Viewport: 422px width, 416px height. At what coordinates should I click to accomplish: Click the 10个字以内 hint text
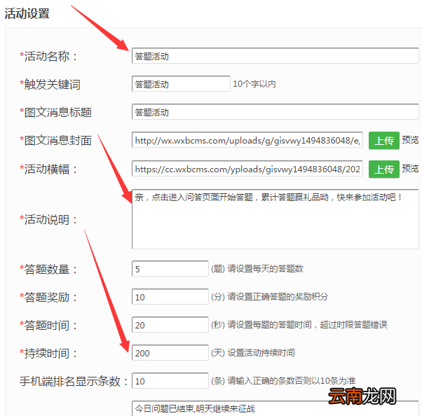pyautogui.click(x=254, y=84)
